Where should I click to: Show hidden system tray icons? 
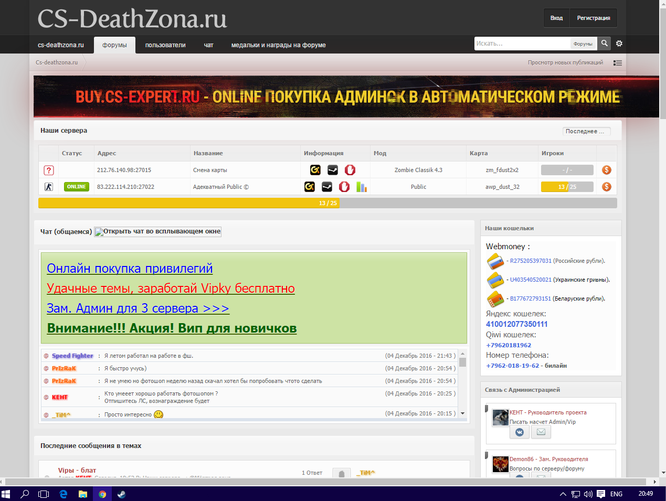click(x=563, y=494)
